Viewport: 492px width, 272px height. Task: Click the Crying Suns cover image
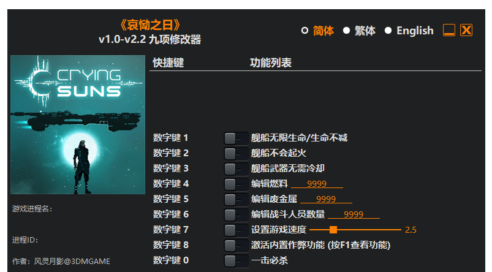[78, 124]
